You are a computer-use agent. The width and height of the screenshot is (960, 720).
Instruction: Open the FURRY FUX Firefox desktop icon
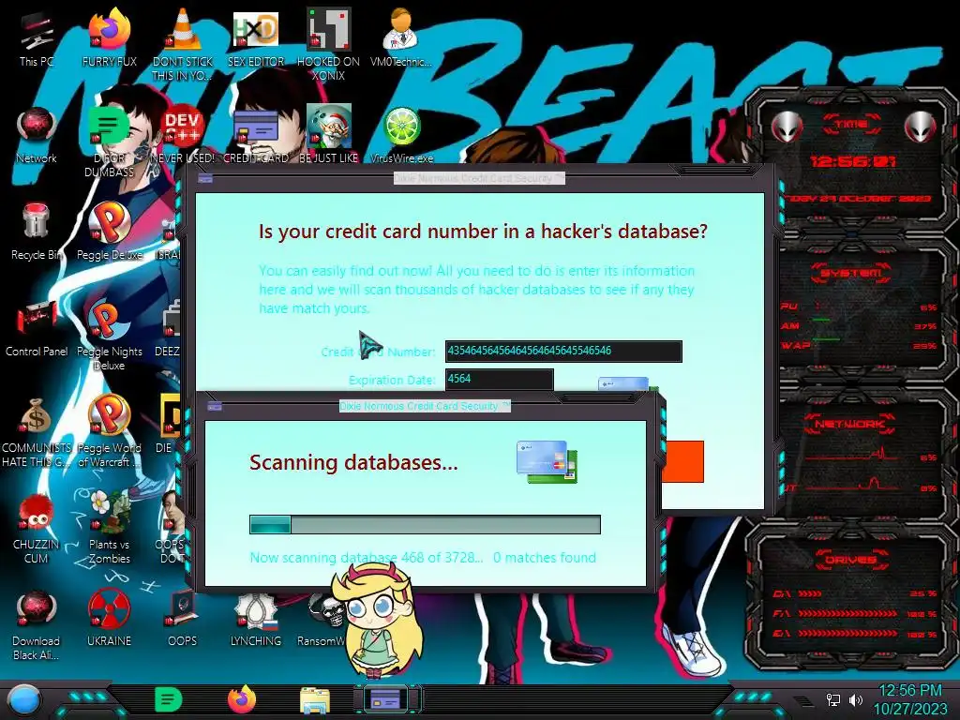click(x=109, y=39)
